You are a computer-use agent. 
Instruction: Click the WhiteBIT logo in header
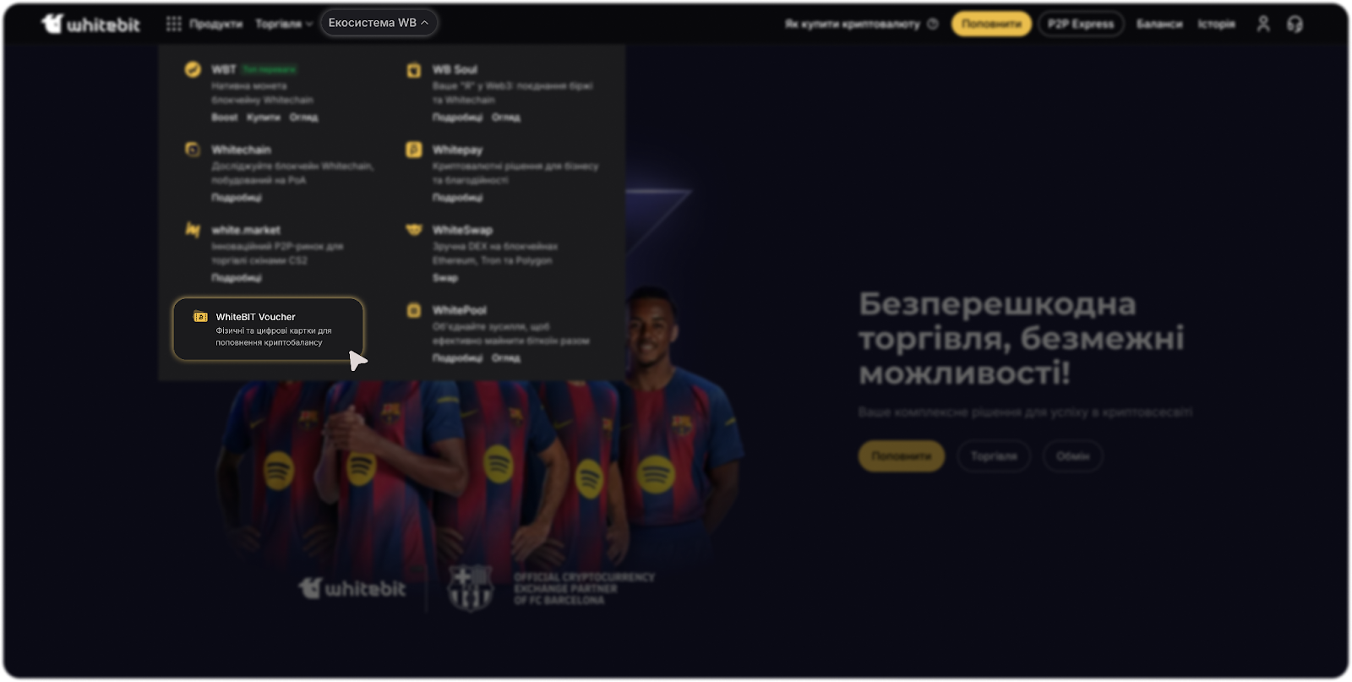point(90,25)
